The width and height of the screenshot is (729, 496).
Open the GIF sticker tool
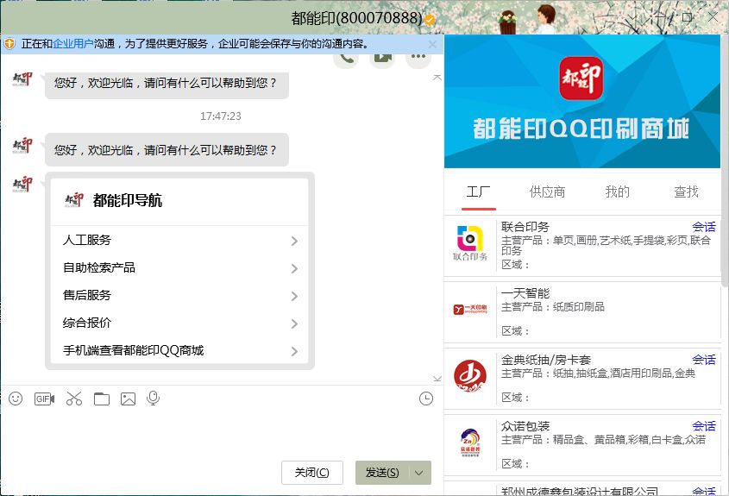[x=45, y=399]
